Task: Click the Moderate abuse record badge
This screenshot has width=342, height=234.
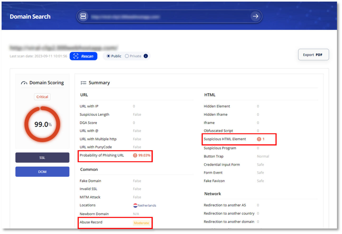Action: click(141, 223)
